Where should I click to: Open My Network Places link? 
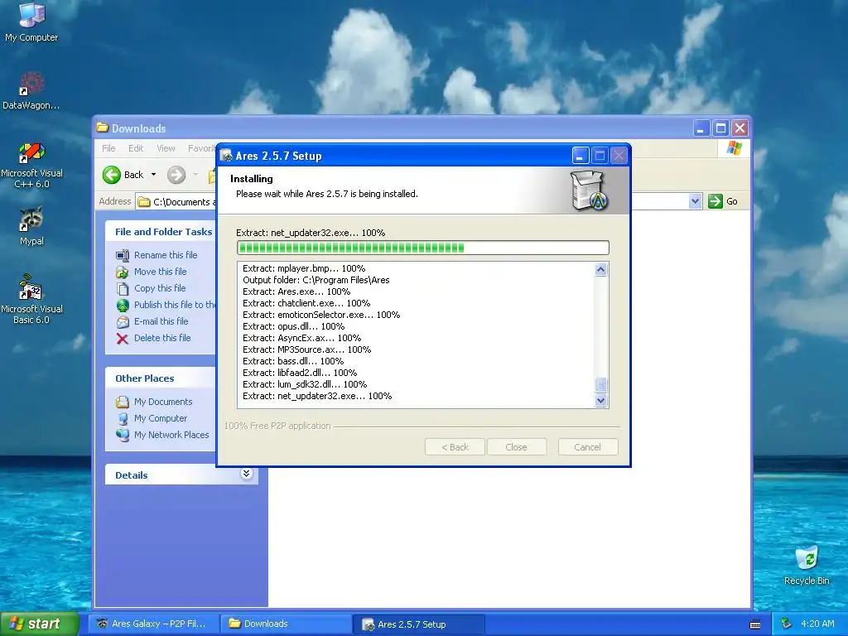click(171, 435)
